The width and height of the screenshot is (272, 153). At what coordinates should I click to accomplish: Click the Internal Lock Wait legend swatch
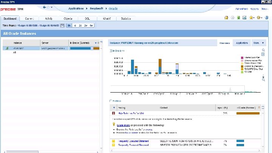(x=242, y=57)
